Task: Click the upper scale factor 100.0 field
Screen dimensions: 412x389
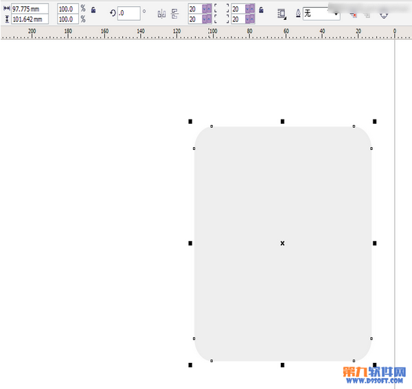Action: coord(68,9)
